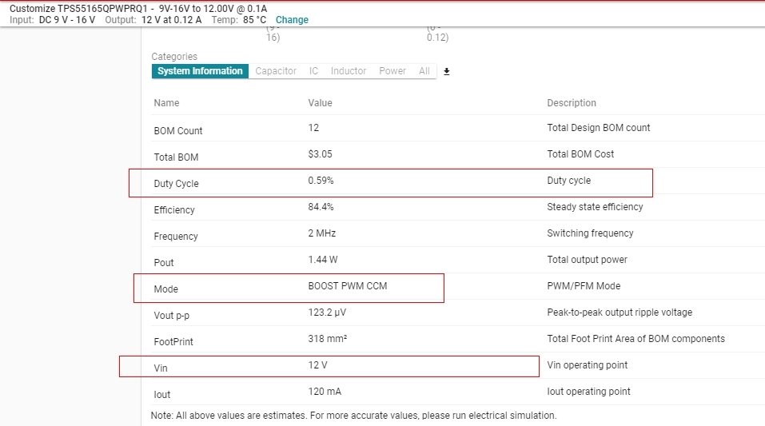Click the Efficiency row value 84.4%

pos(321,207)
